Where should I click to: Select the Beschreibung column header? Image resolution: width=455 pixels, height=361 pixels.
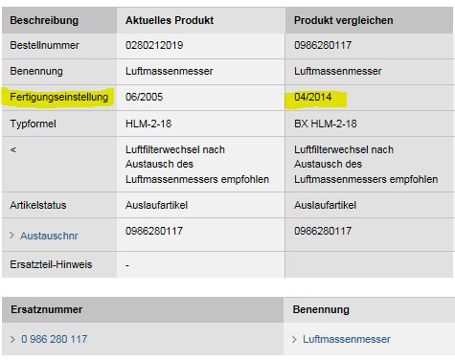click(x=44, y=20)
